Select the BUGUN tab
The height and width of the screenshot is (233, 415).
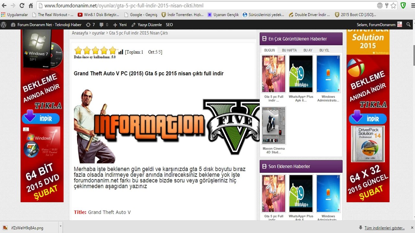269,50
